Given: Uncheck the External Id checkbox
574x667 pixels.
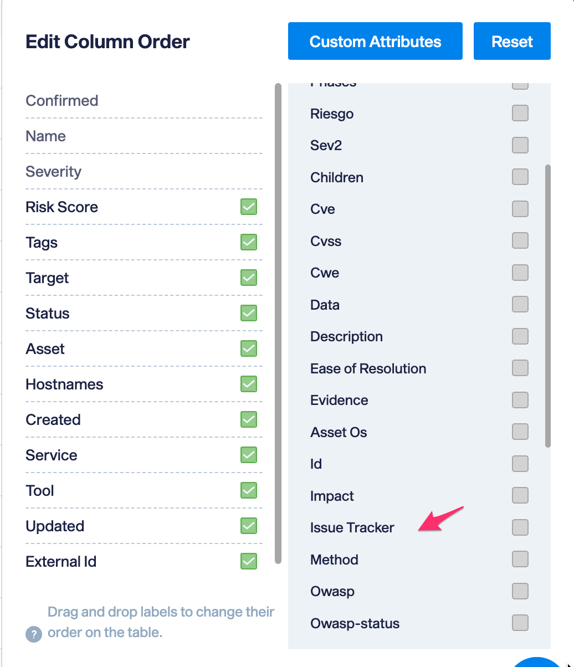Looking at the screenshot, I should tap(249, 561).
